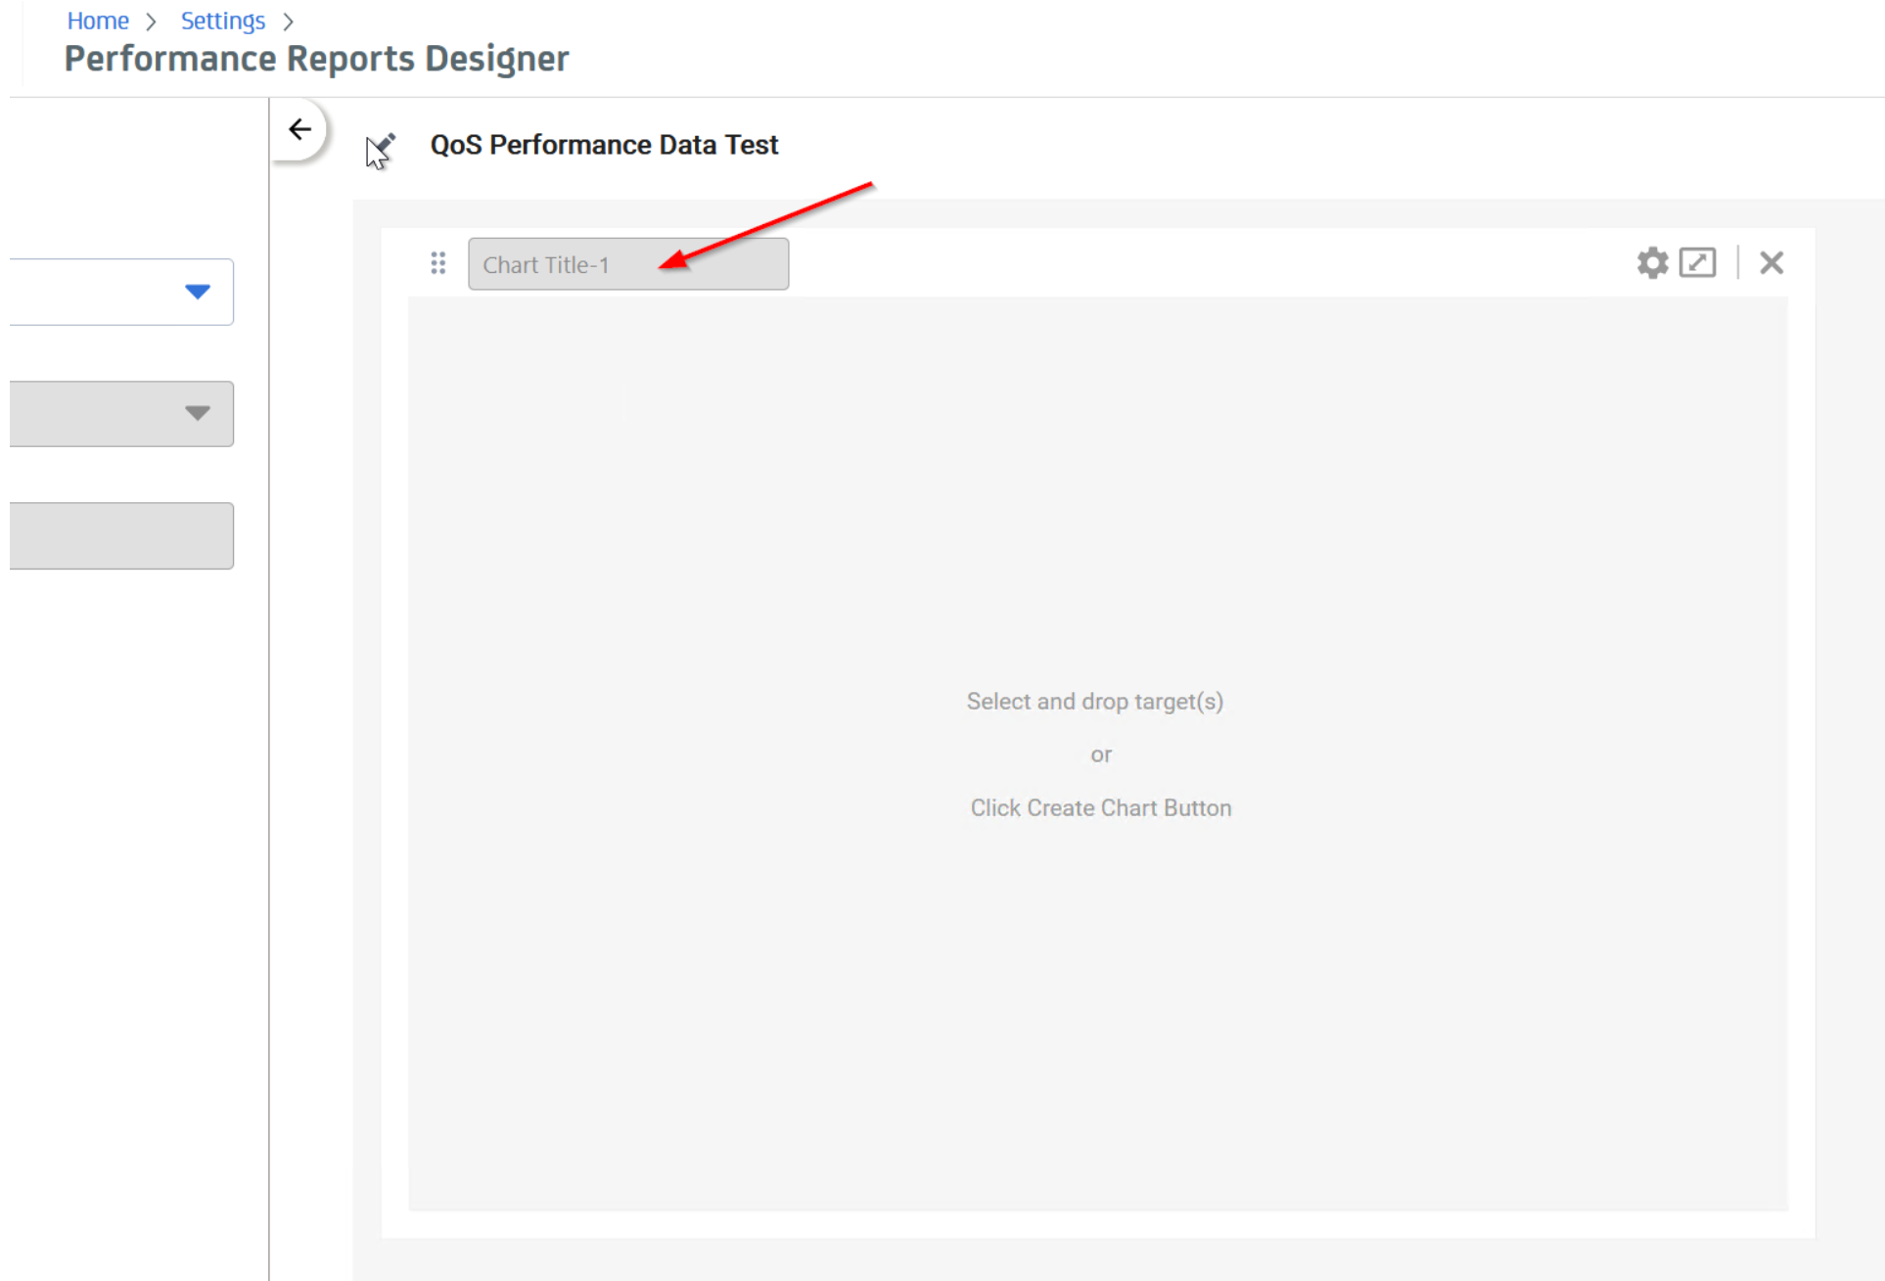Viewport: 1885px width, 1281px height.
Task: Click the back arrow button
Action: 299,129
